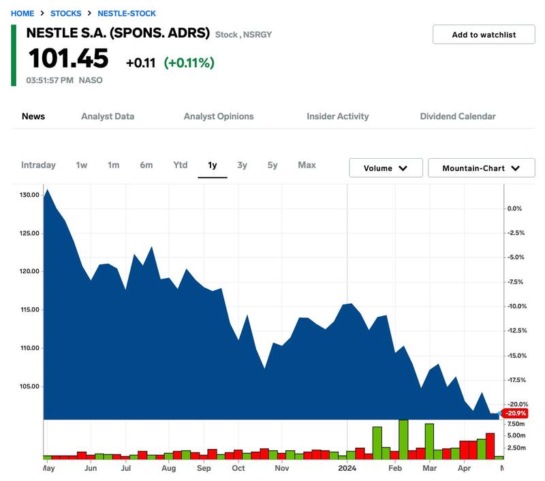View the Insider Activity tab
The image size is (545, 481).
coord(337,117)
